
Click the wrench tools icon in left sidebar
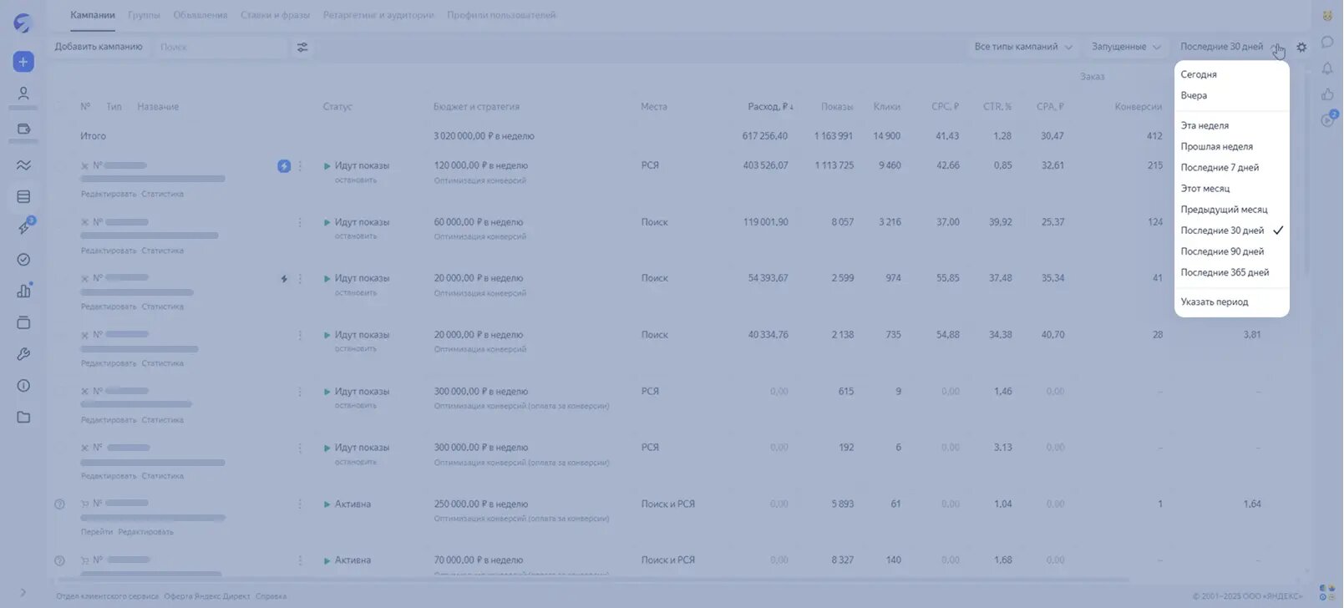tap(23, 354)
